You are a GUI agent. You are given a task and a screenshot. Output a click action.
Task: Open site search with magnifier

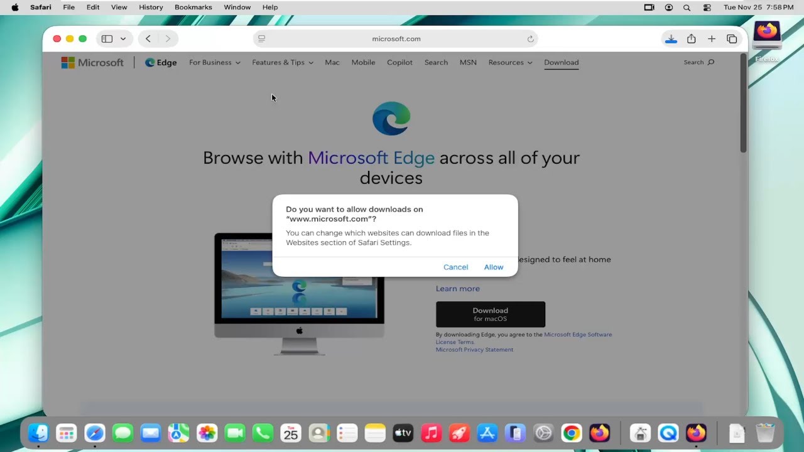click(x=699, y=62)
